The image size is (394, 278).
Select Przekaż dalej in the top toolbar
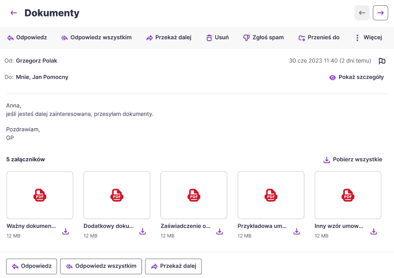pyautogui.click(x=169, y=38)
